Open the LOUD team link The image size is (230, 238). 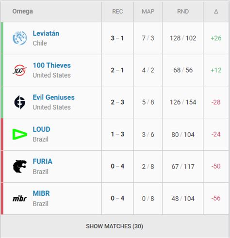coord(42,129)
